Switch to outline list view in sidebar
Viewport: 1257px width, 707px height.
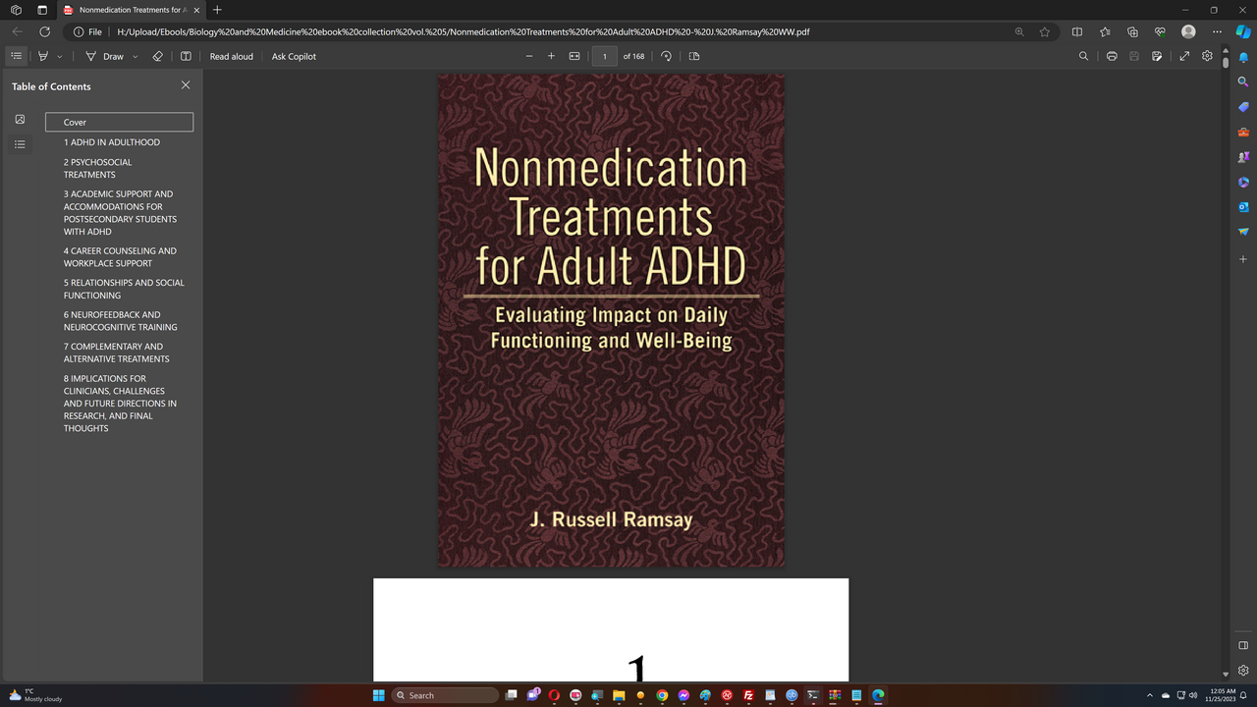click(20, 144)
